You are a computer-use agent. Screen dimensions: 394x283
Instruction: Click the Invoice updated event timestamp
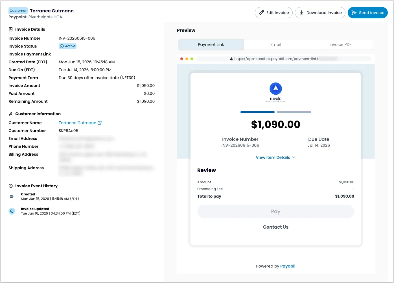51,213
